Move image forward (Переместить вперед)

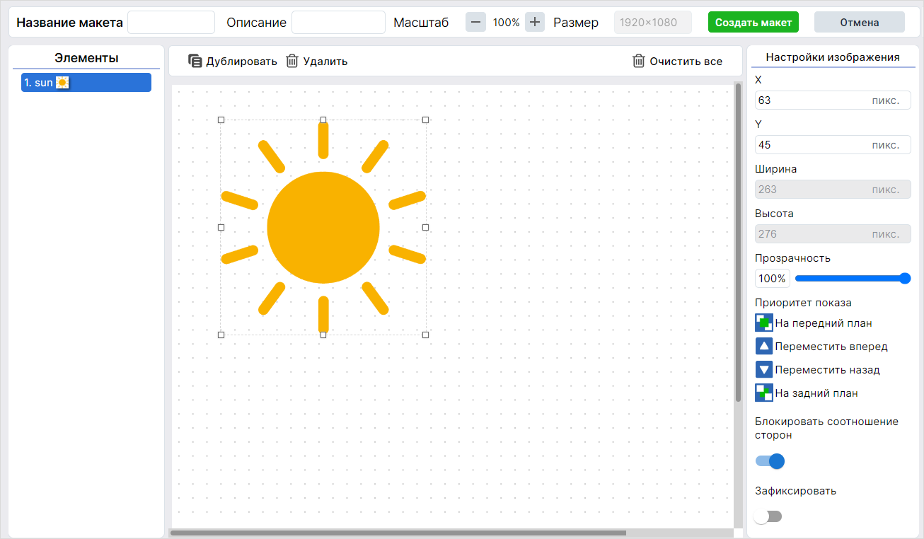pyautogui.click(x=764, y=347)
